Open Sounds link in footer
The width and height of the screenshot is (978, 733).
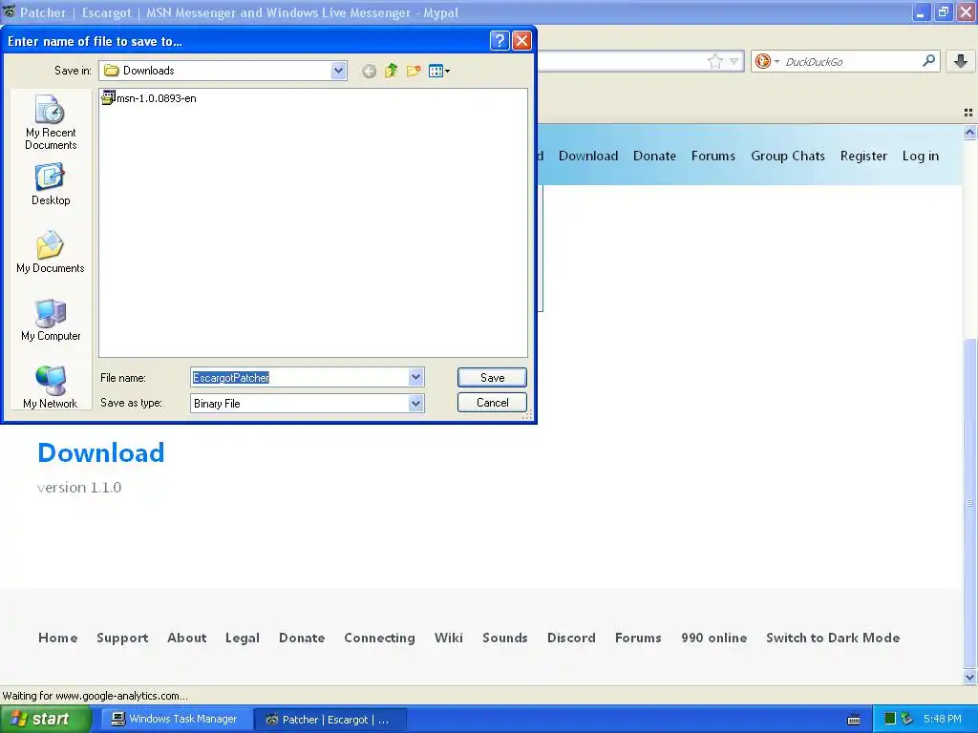pos(504,638)
